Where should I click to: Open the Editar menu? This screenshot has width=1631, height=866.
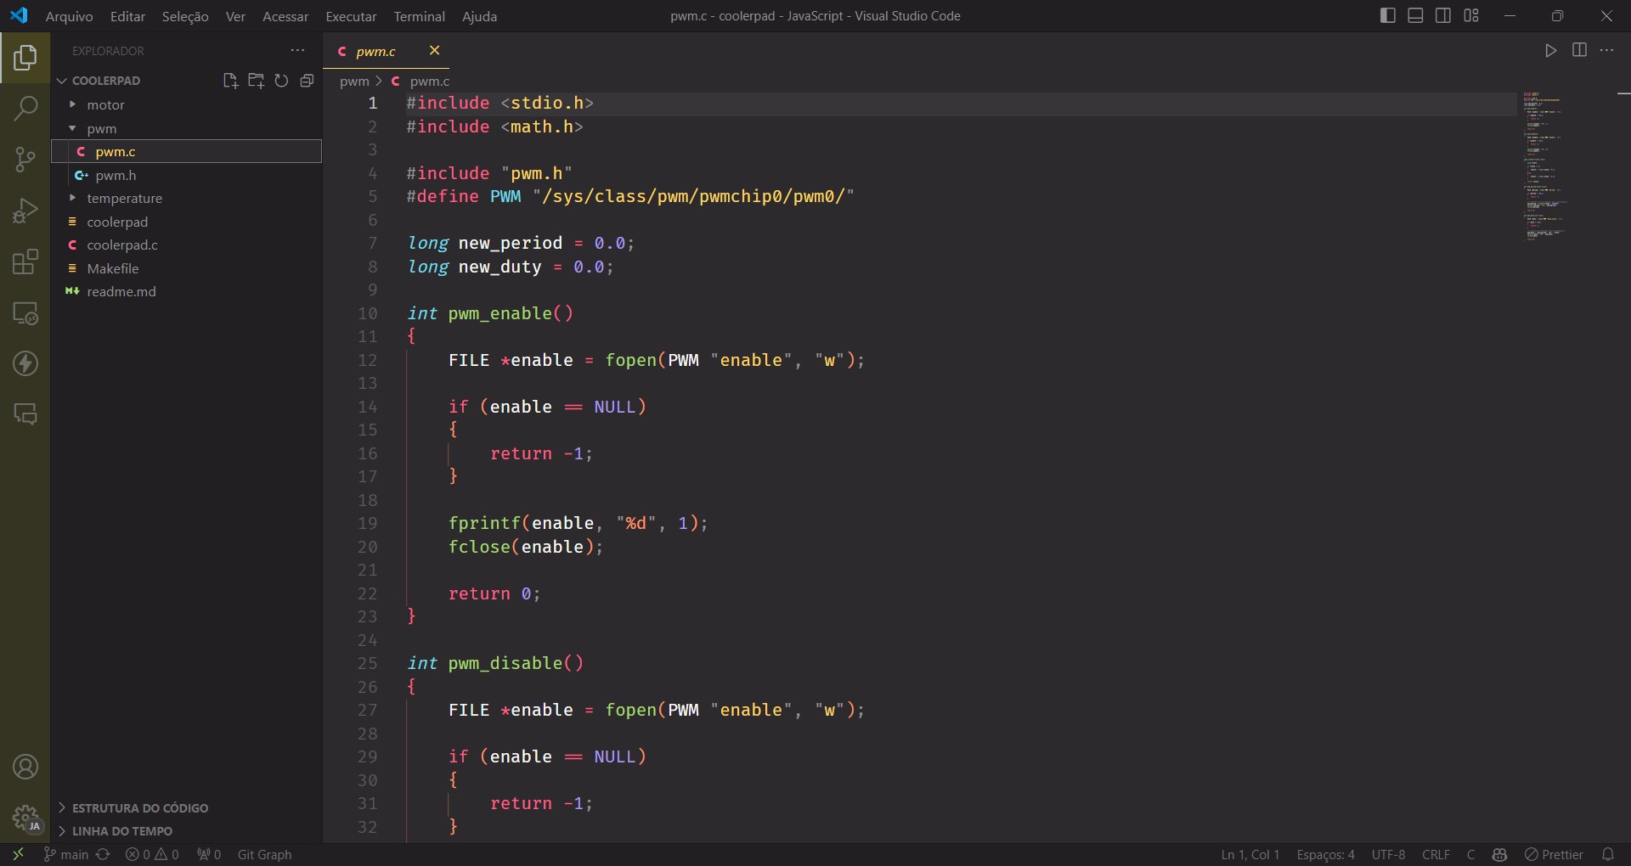tap(127, 16)
